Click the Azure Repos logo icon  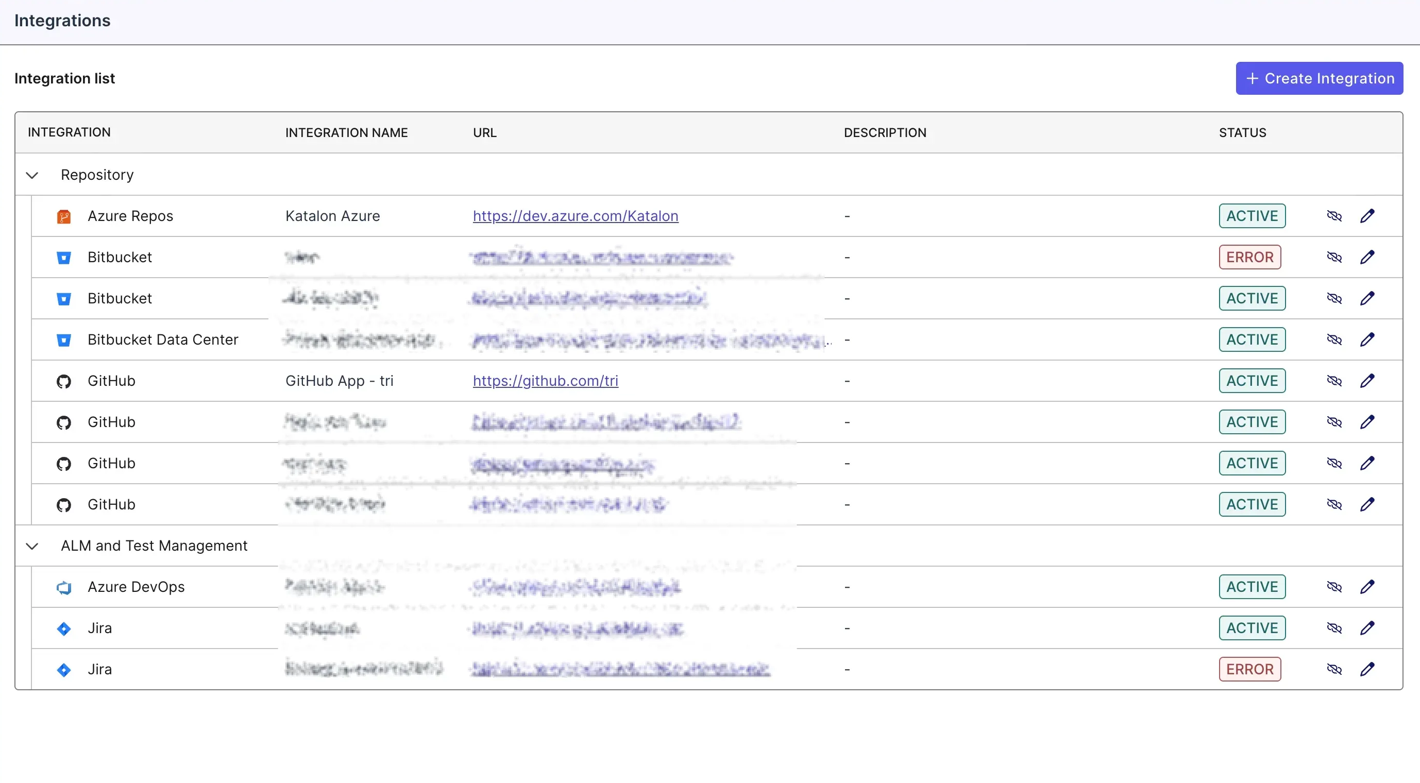coord(64,216)
